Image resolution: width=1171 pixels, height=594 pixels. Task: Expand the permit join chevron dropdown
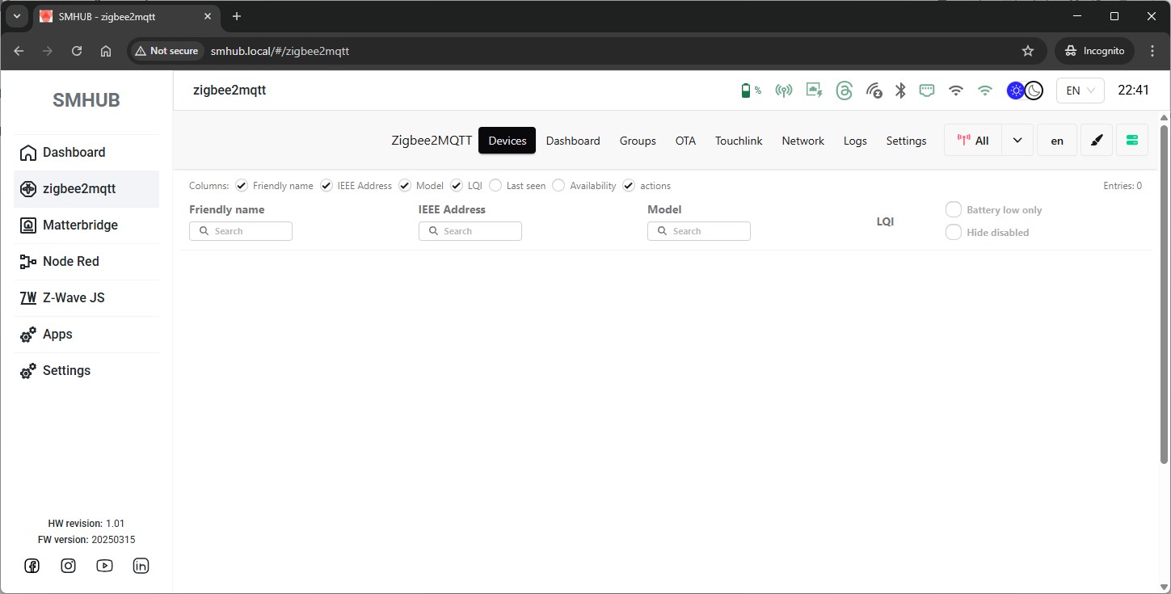pos(1017,141)
